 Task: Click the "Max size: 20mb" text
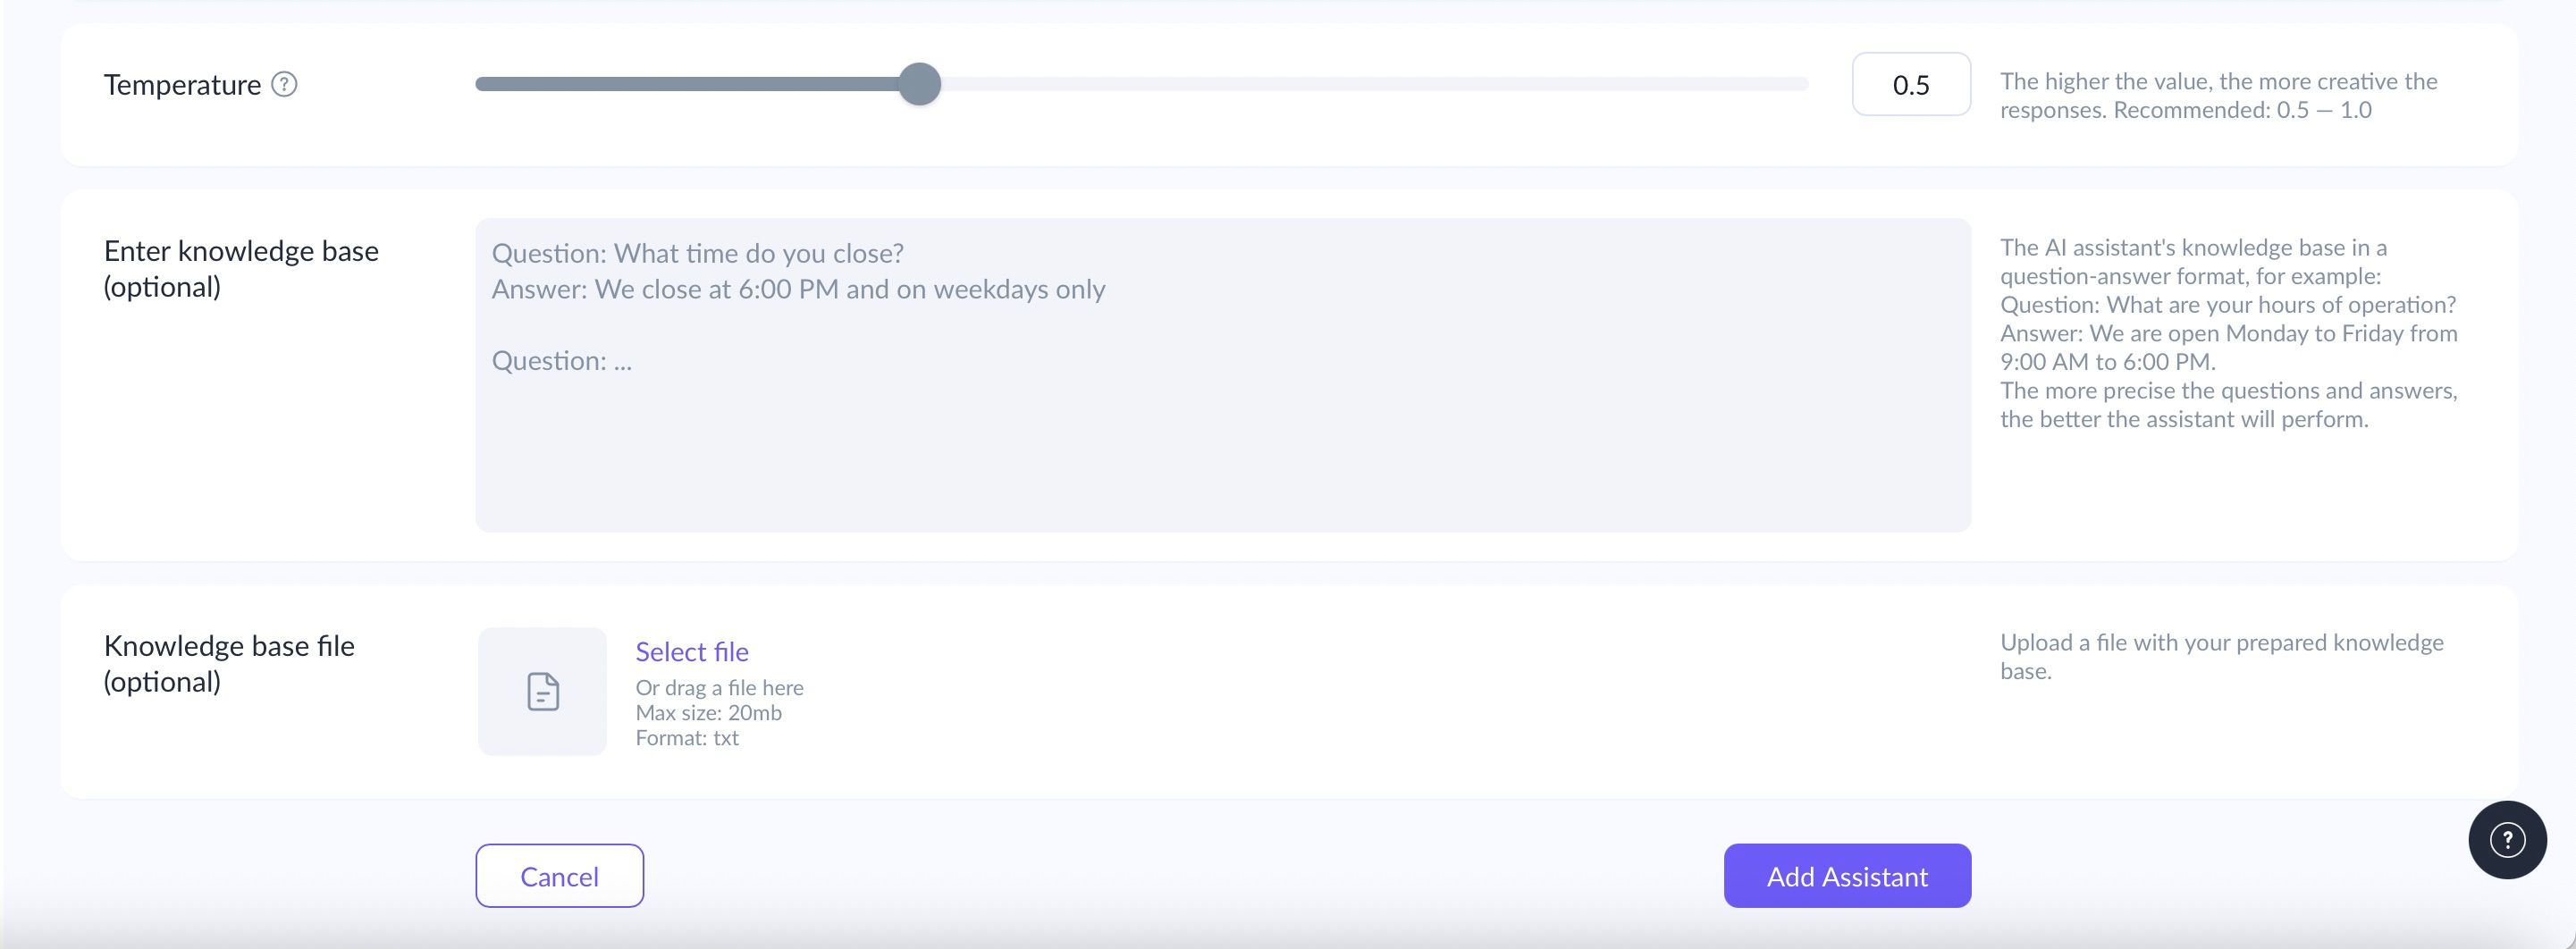708,713
